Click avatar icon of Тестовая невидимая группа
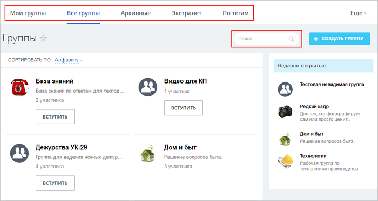 [285, 89]
